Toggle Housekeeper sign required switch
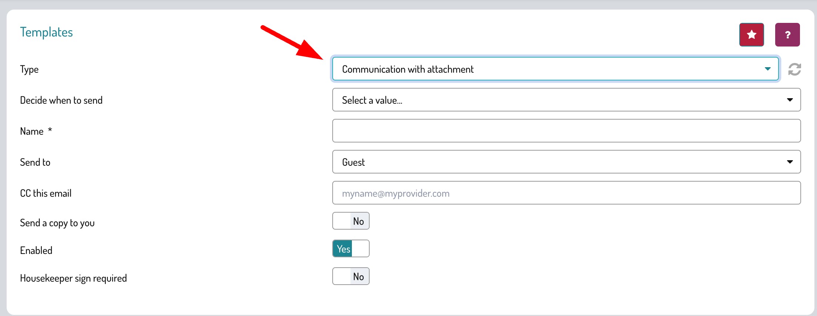Image resolution: width=817 pixels, height=316 pixels. click(x=351, y=276)
